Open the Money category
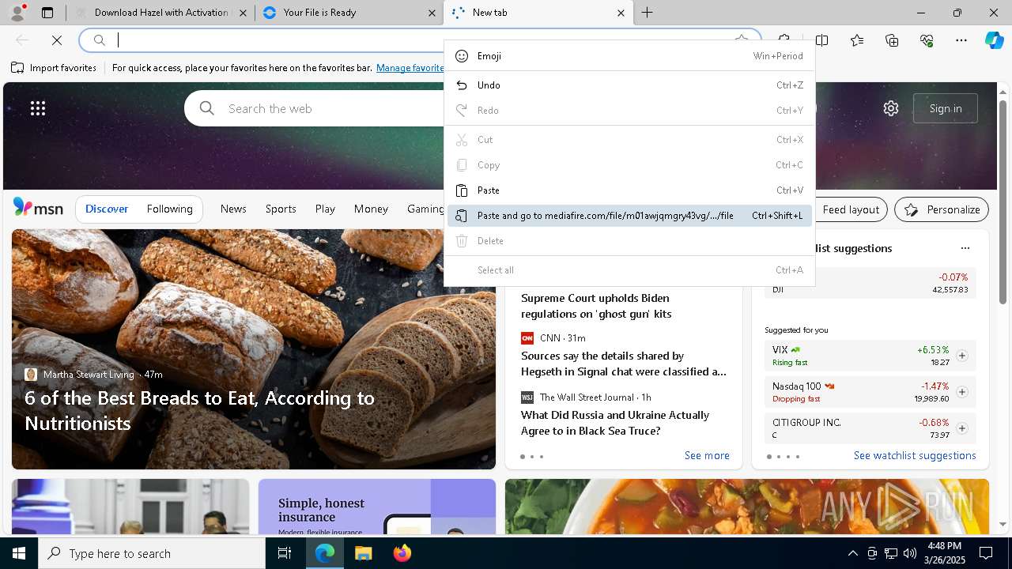This screenshot has height=569, width=1012. click(371, 209)
